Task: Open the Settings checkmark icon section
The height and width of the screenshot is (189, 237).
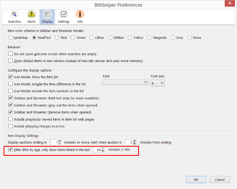Action: (64, 17)
